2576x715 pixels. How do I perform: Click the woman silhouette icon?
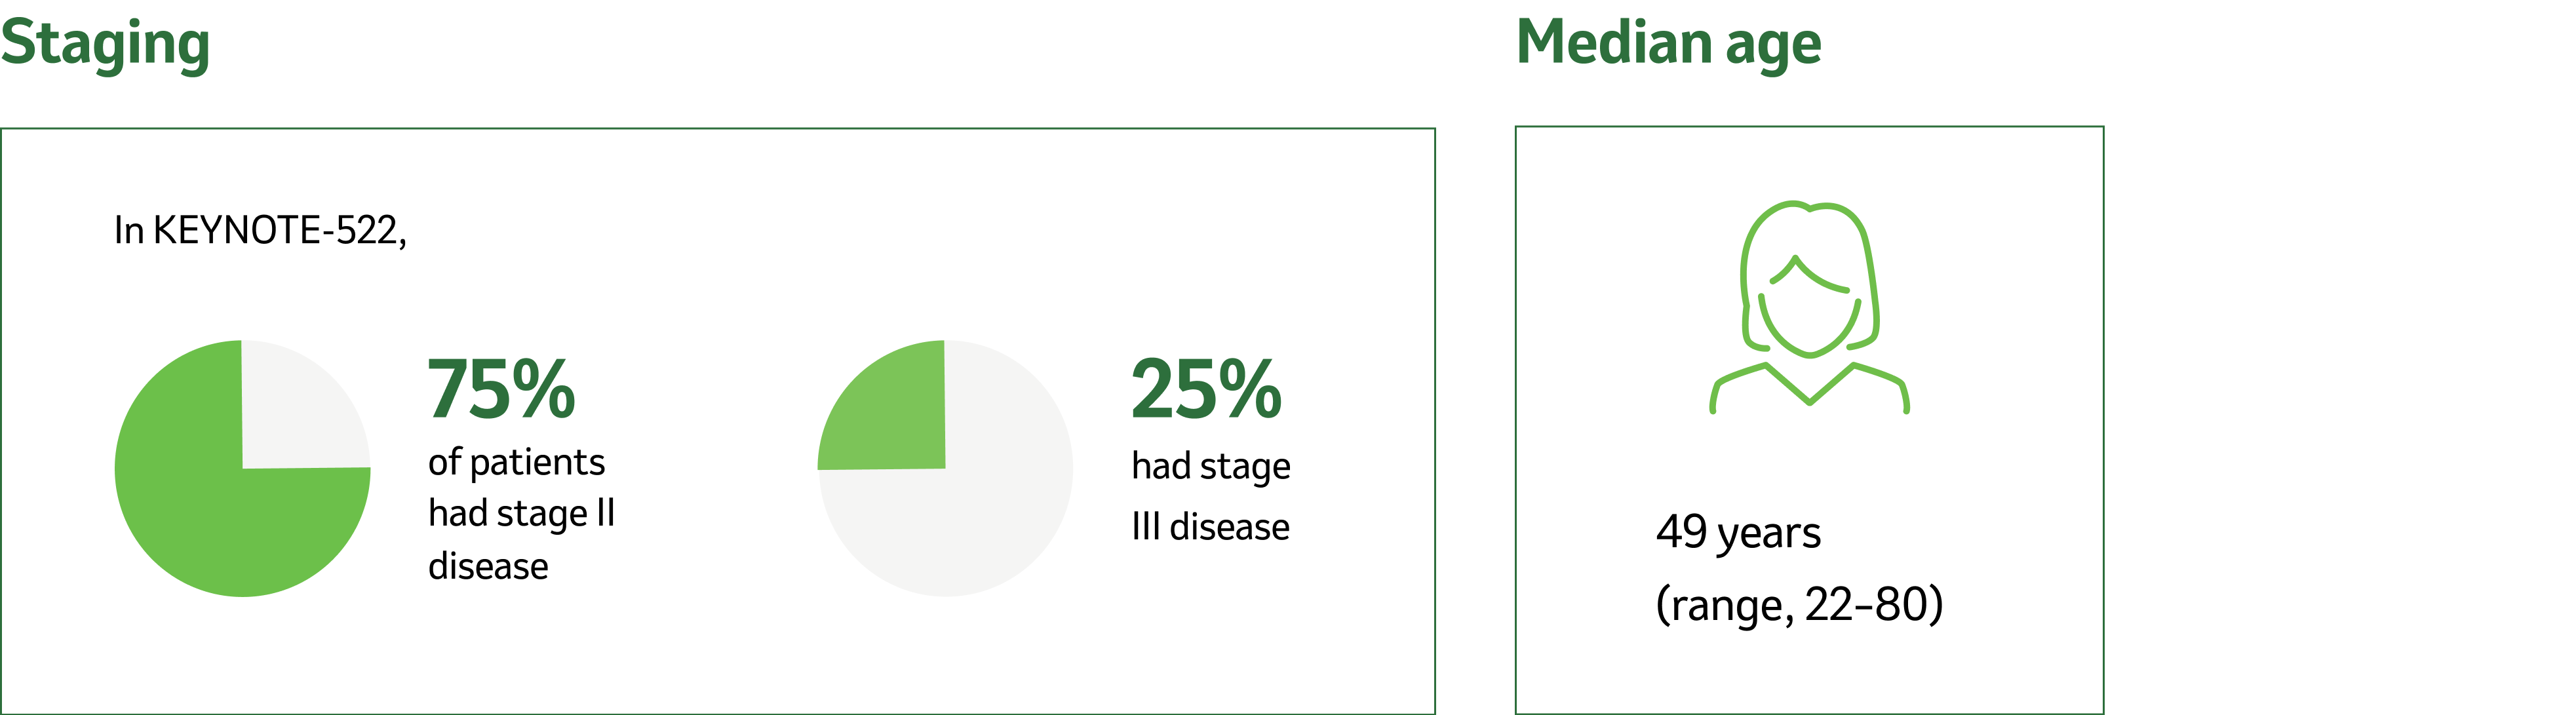[x=1809, y=307]
